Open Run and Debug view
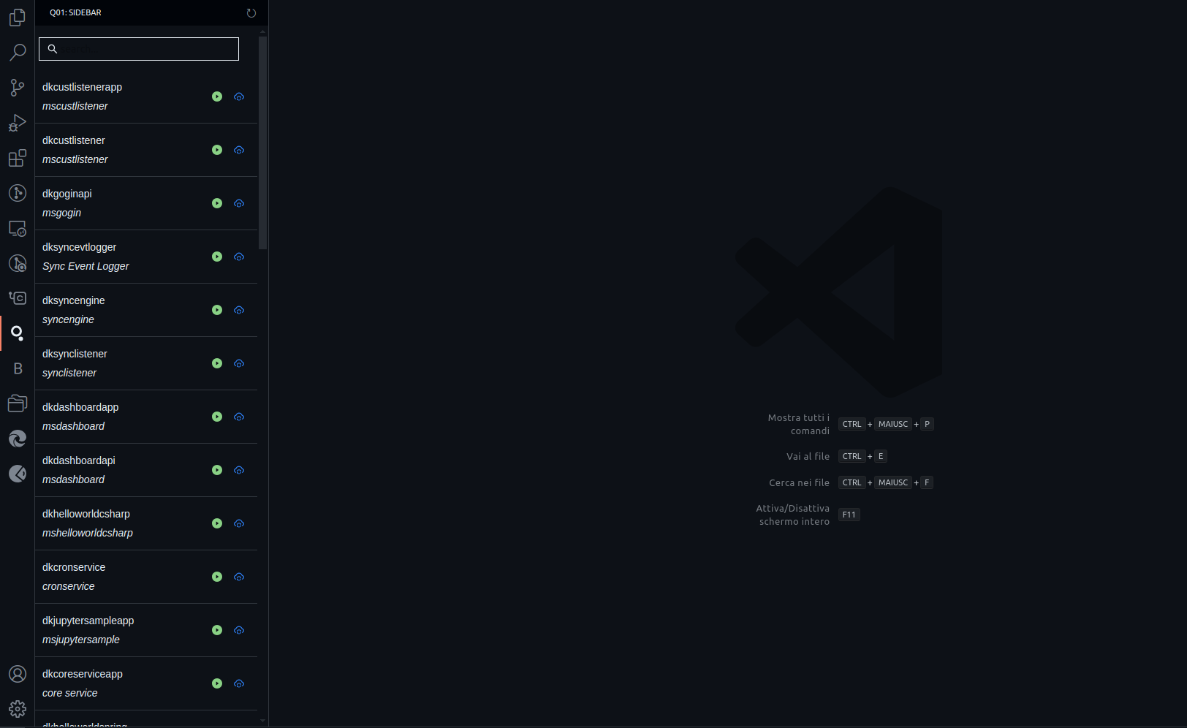The image size is (1187, 728). [x=18, y=123]
